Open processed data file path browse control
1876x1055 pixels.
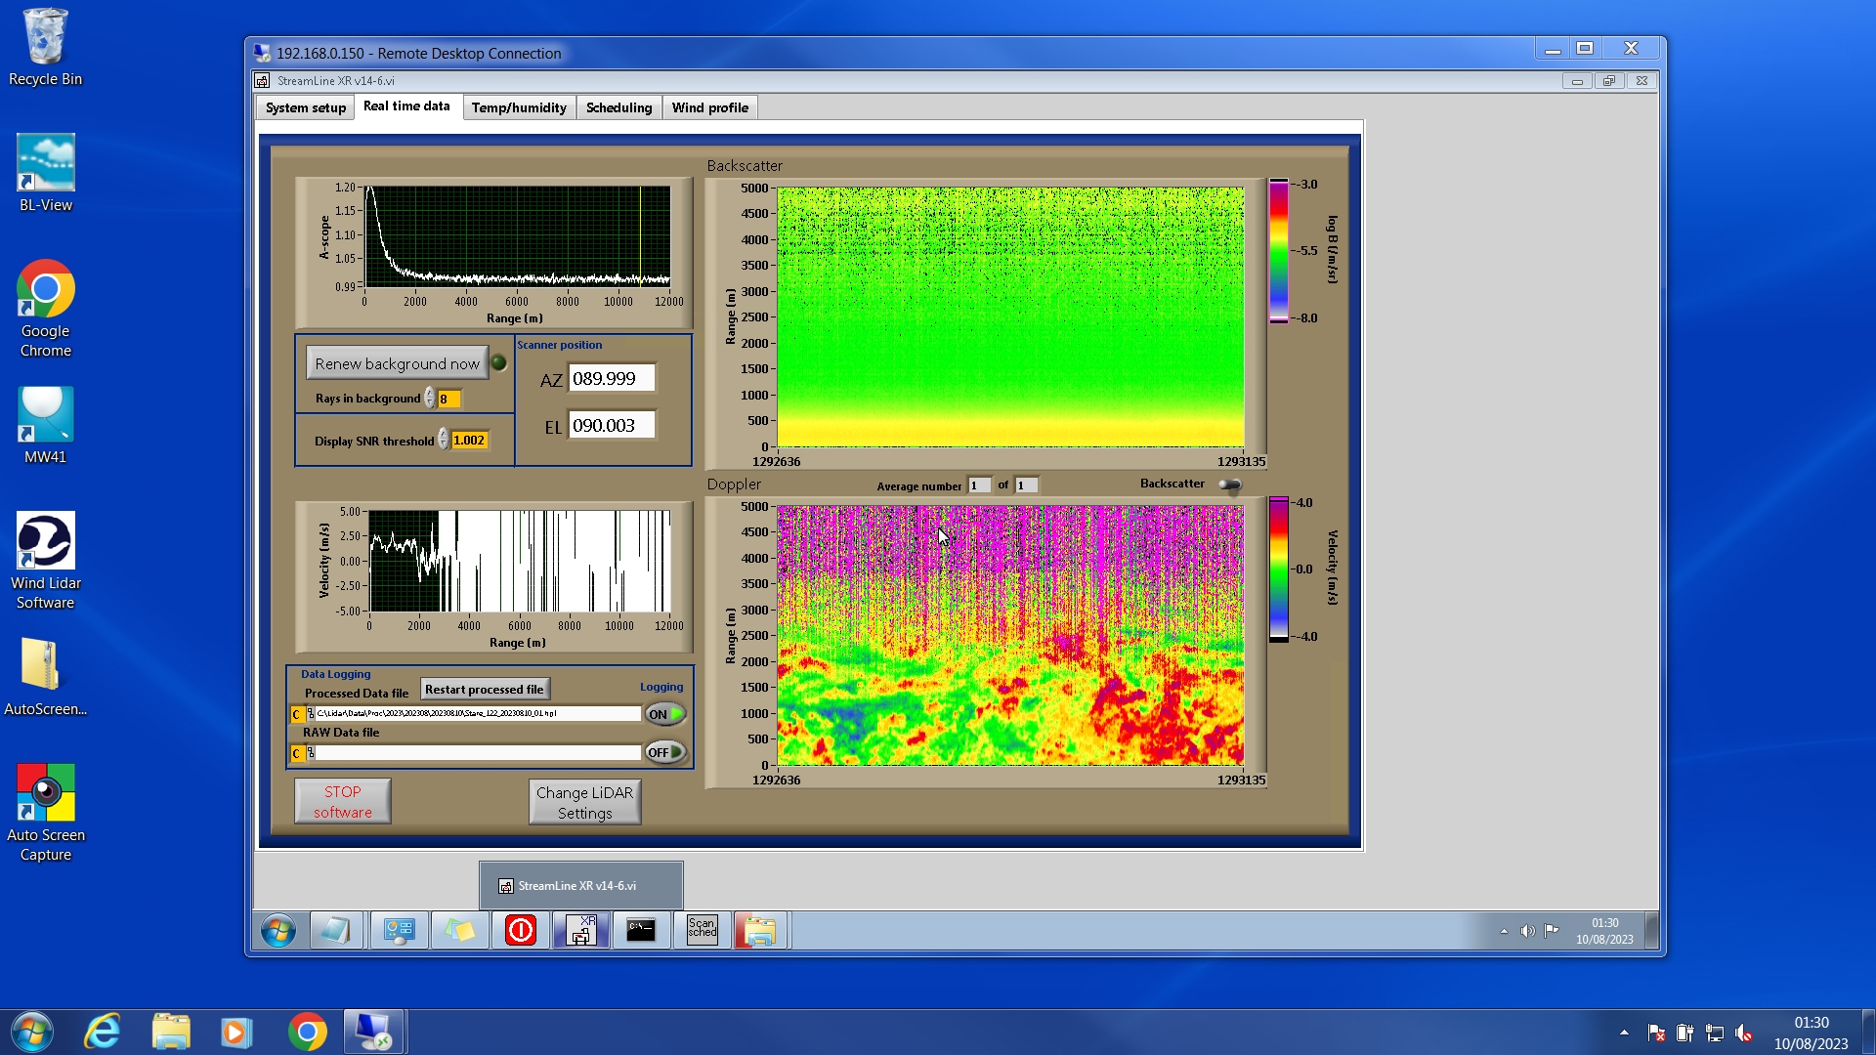pyautogui.click(x=311, y=714)
